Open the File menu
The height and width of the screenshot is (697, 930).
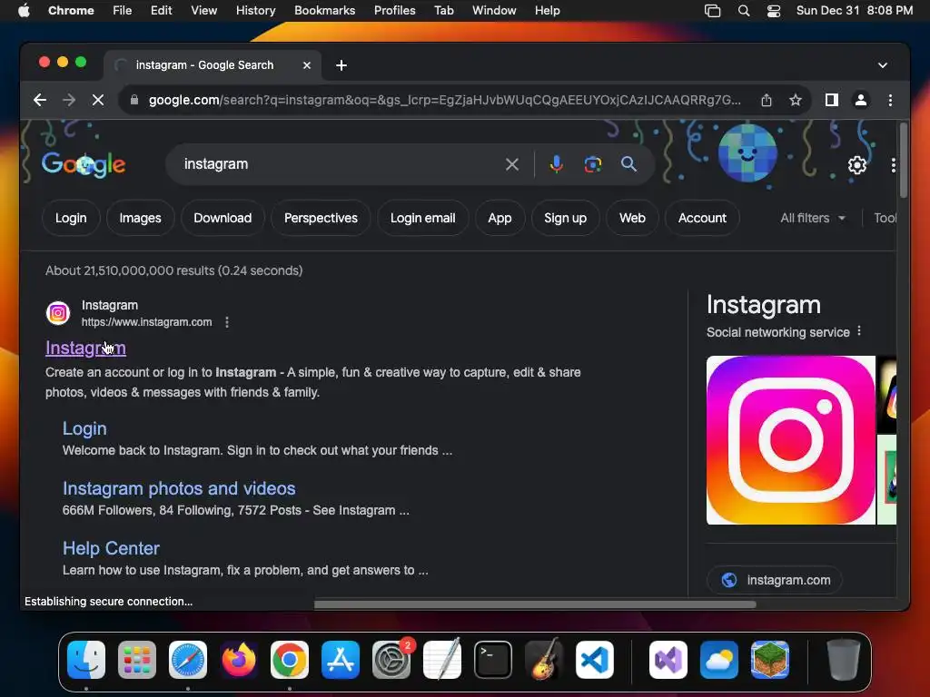coord(122,10)
